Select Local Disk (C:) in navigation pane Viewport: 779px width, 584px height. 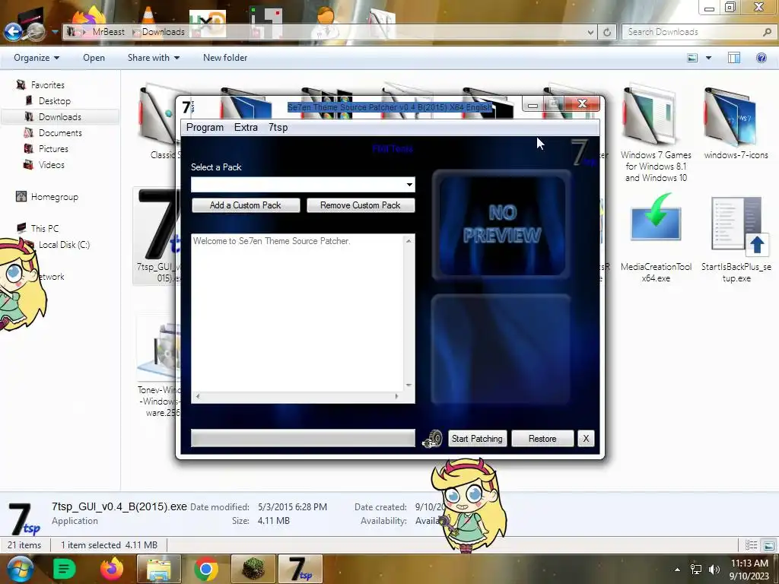[64, 244]
